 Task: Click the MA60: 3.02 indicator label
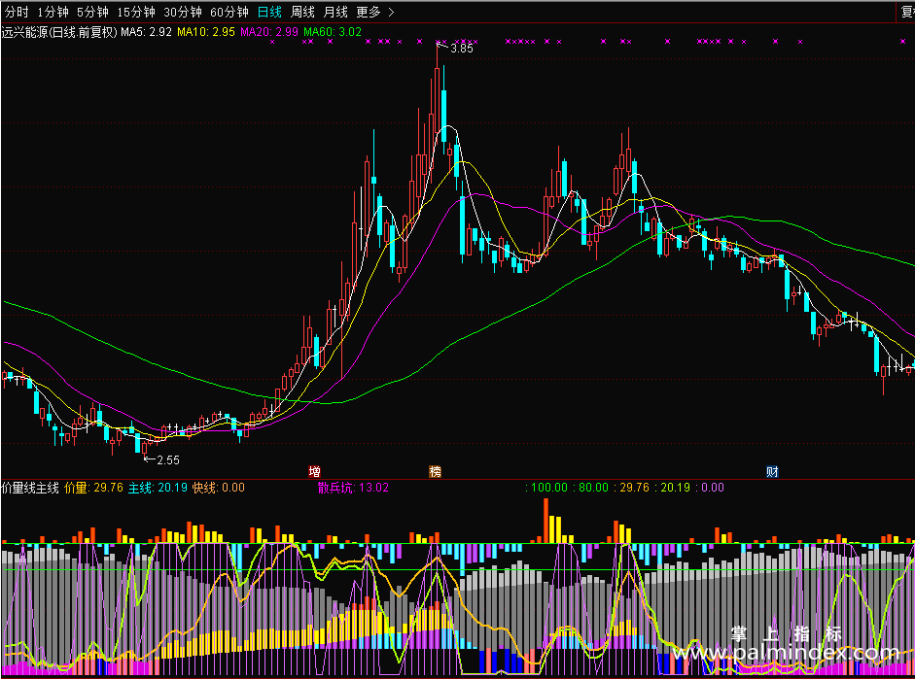click(333, 32)
